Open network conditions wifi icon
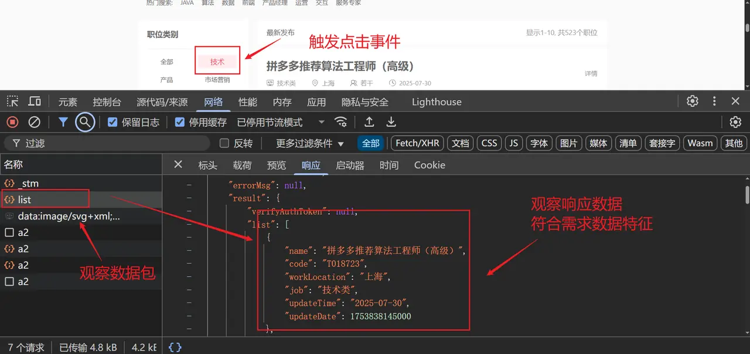This screenshot has width=750, height=354. point(340,122)
